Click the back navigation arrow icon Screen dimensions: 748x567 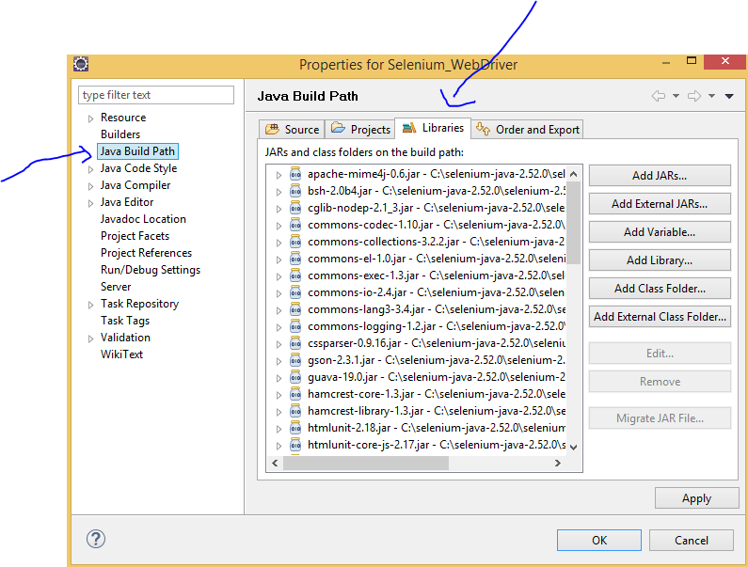click(659, 96)
